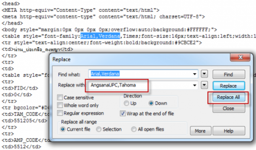Close the Replace dialog via Close button

228,108
